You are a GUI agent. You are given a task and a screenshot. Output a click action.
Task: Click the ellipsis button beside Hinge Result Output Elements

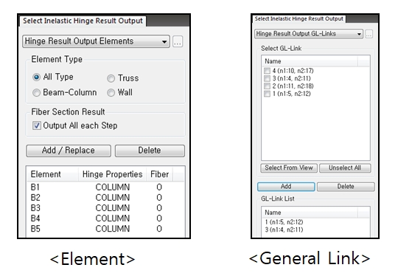(178, 41)
